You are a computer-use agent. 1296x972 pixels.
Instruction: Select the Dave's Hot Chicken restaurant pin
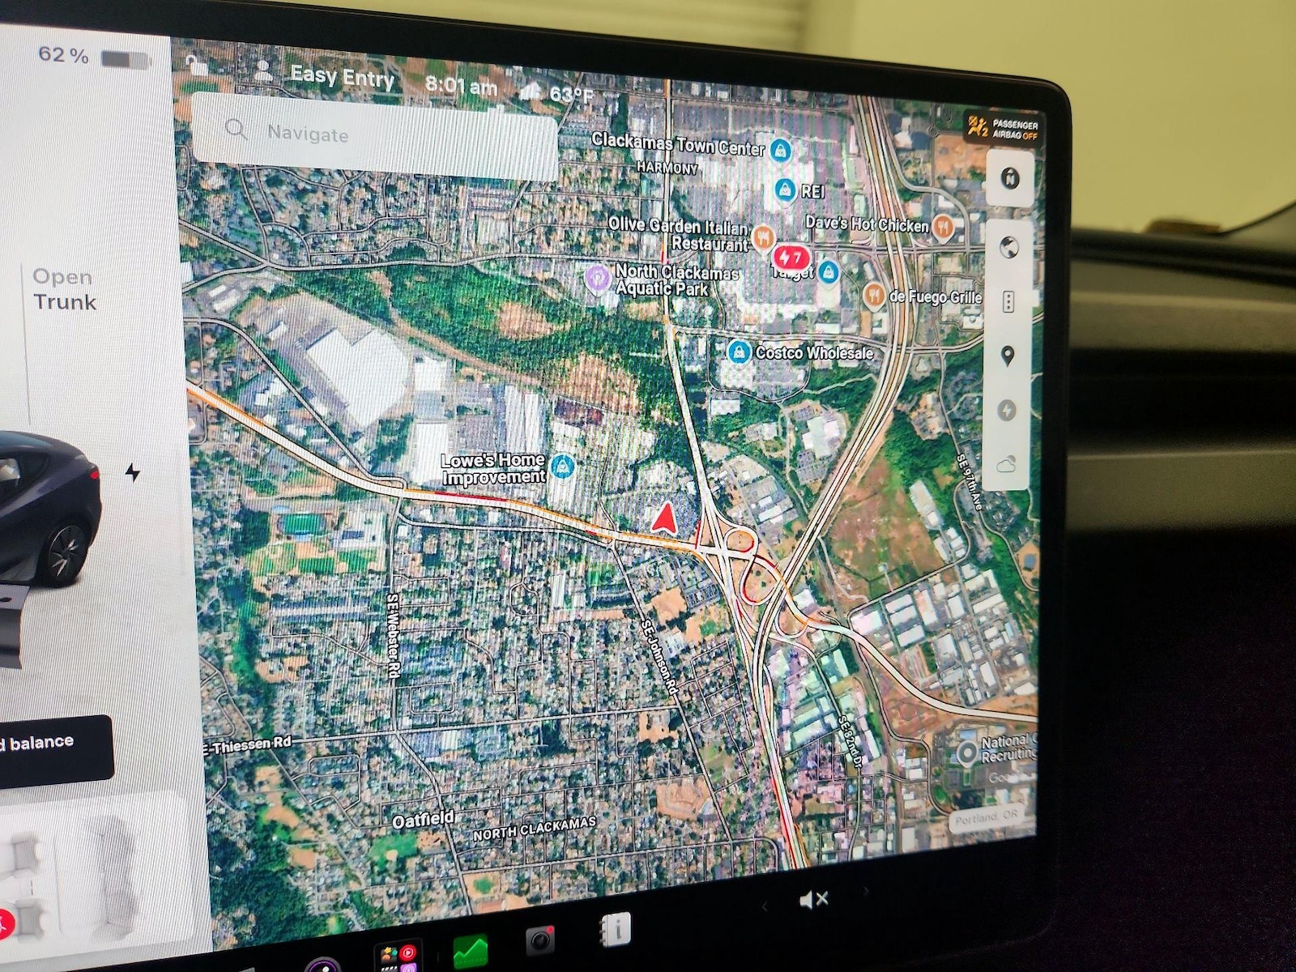coord(942,227)
